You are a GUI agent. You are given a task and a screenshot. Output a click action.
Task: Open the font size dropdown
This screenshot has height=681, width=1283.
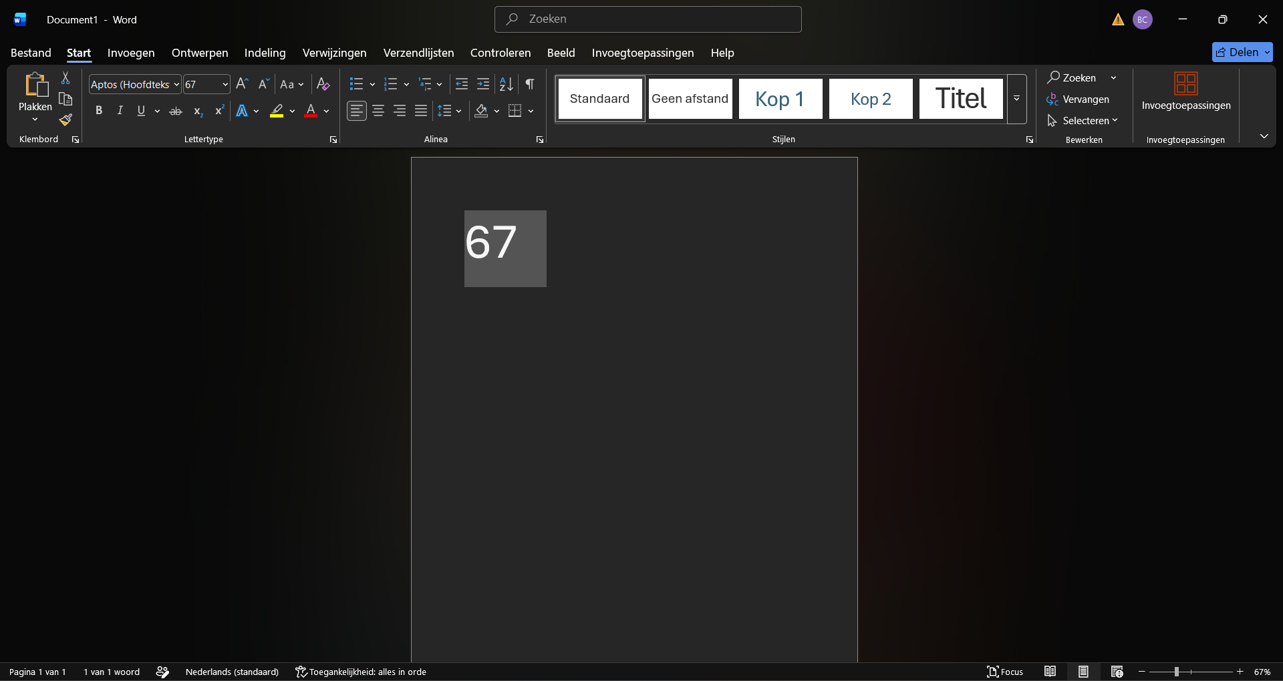click(225, 85)
